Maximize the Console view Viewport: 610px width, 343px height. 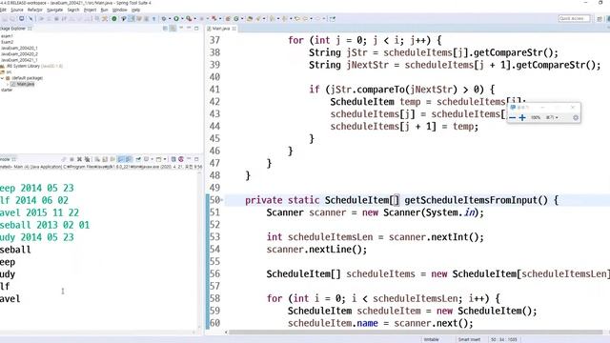click(196, 159)
